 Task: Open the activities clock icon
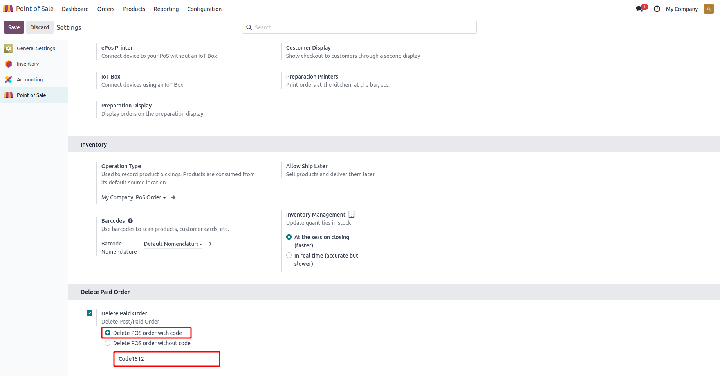pos(657,9)
